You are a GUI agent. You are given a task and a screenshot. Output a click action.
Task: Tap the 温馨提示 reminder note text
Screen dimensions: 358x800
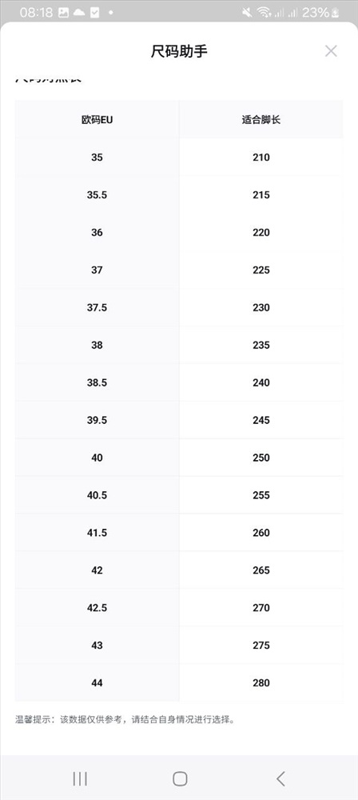click(x=125, y=720)
